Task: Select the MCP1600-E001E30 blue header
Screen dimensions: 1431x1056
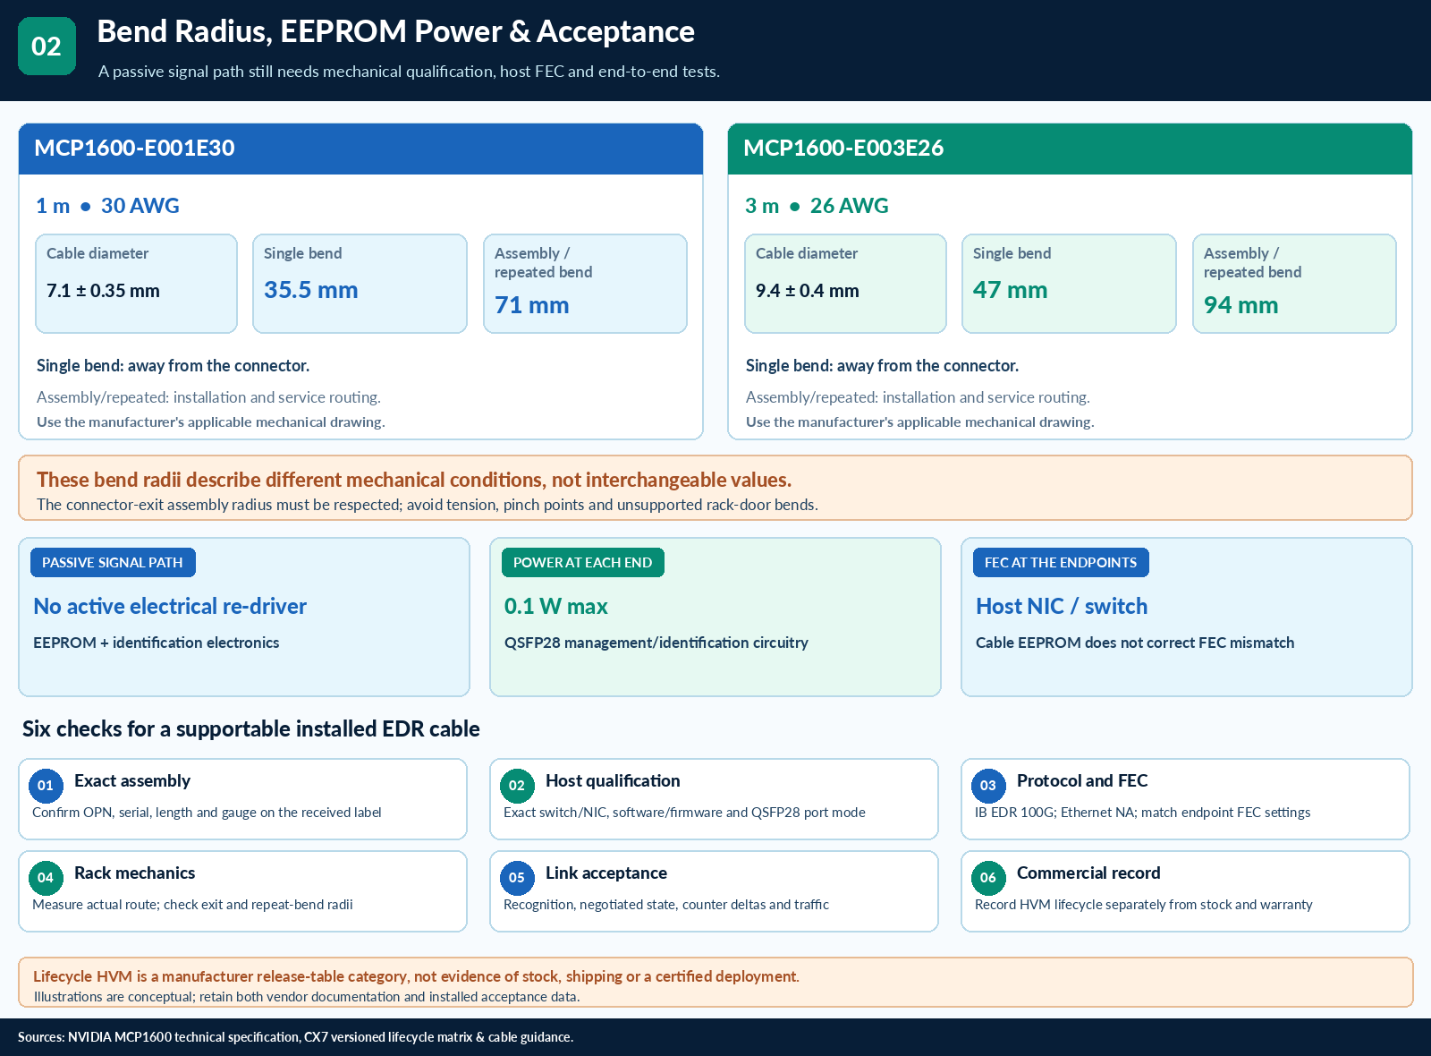Action: [360, 149]
